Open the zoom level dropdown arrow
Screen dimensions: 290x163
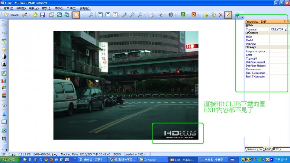point(145,15)
